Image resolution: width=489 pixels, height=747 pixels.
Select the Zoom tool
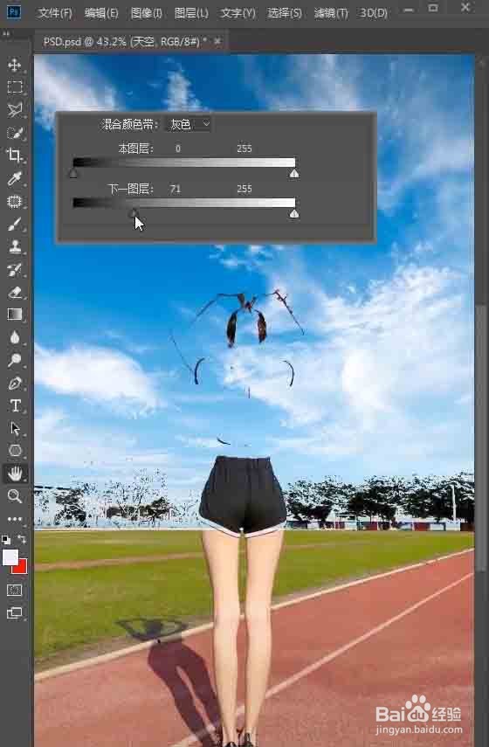tap(14, 496)
